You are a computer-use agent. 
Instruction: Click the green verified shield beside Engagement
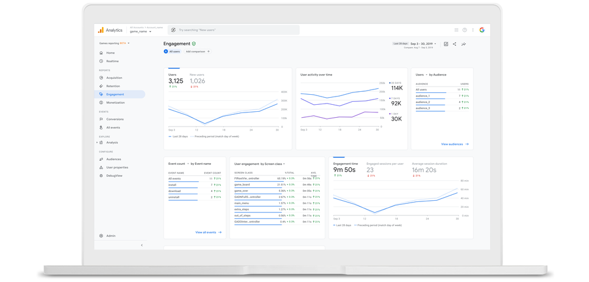pos(194,44)
